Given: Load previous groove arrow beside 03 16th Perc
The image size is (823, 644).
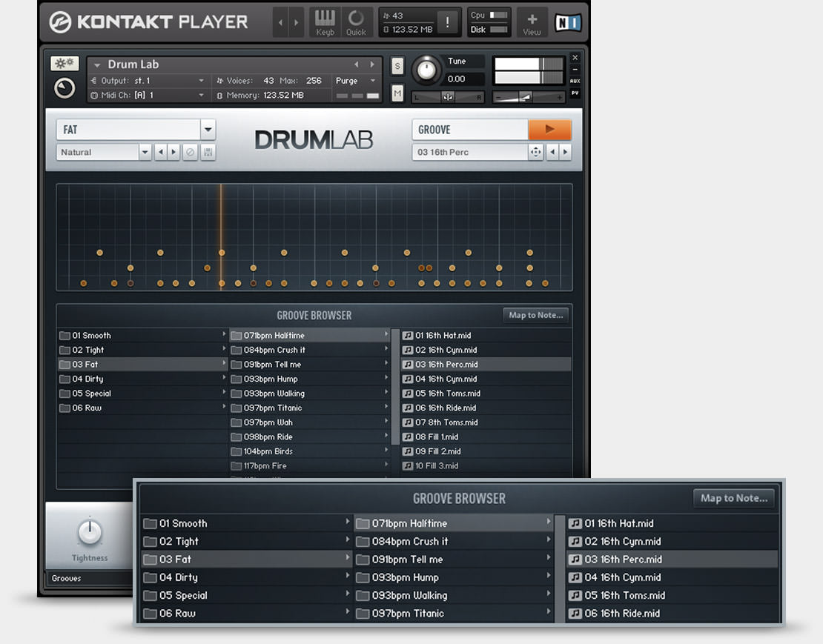Looking at the screenshot, I should (552, 152).
